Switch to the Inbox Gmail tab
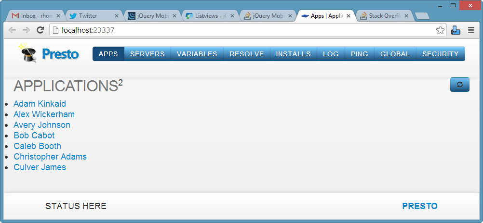 pos(35,16)
